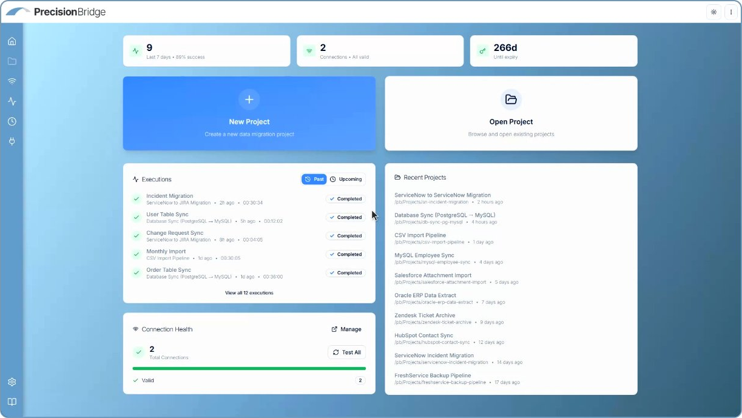This screenshot has height=418, width=742.
Task: Open ServiceNow to ServiceNow Migration project
Action: [511, 198]
